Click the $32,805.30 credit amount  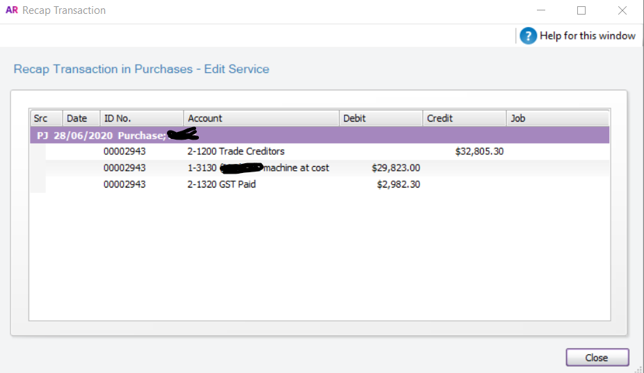[x=479, y=151]
